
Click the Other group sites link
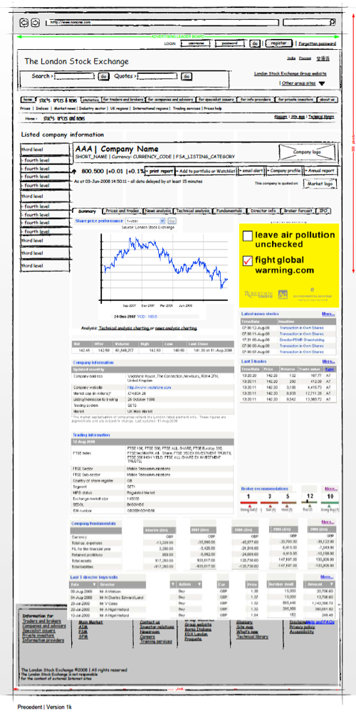point(299,83)
